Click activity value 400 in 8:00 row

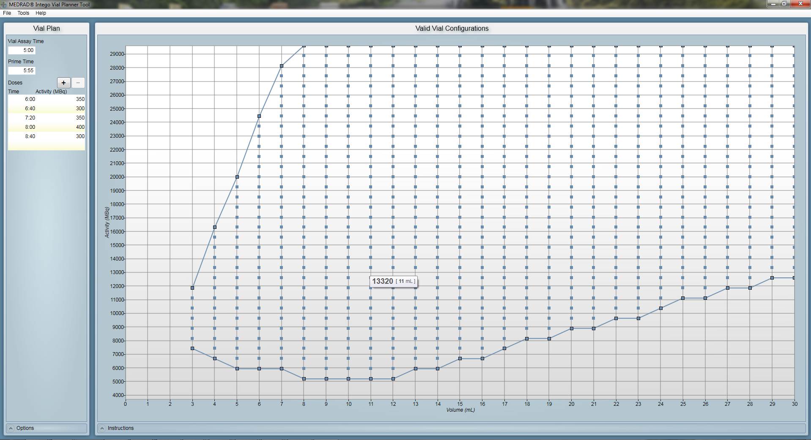click(80, 127)
